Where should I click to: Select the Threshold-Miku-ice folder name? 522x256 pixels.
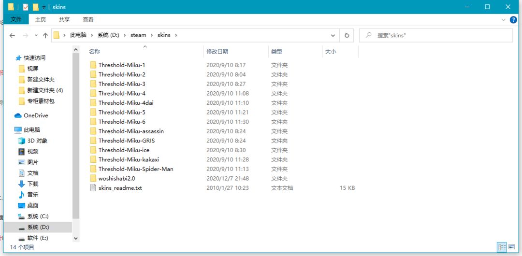click(124, 150)
